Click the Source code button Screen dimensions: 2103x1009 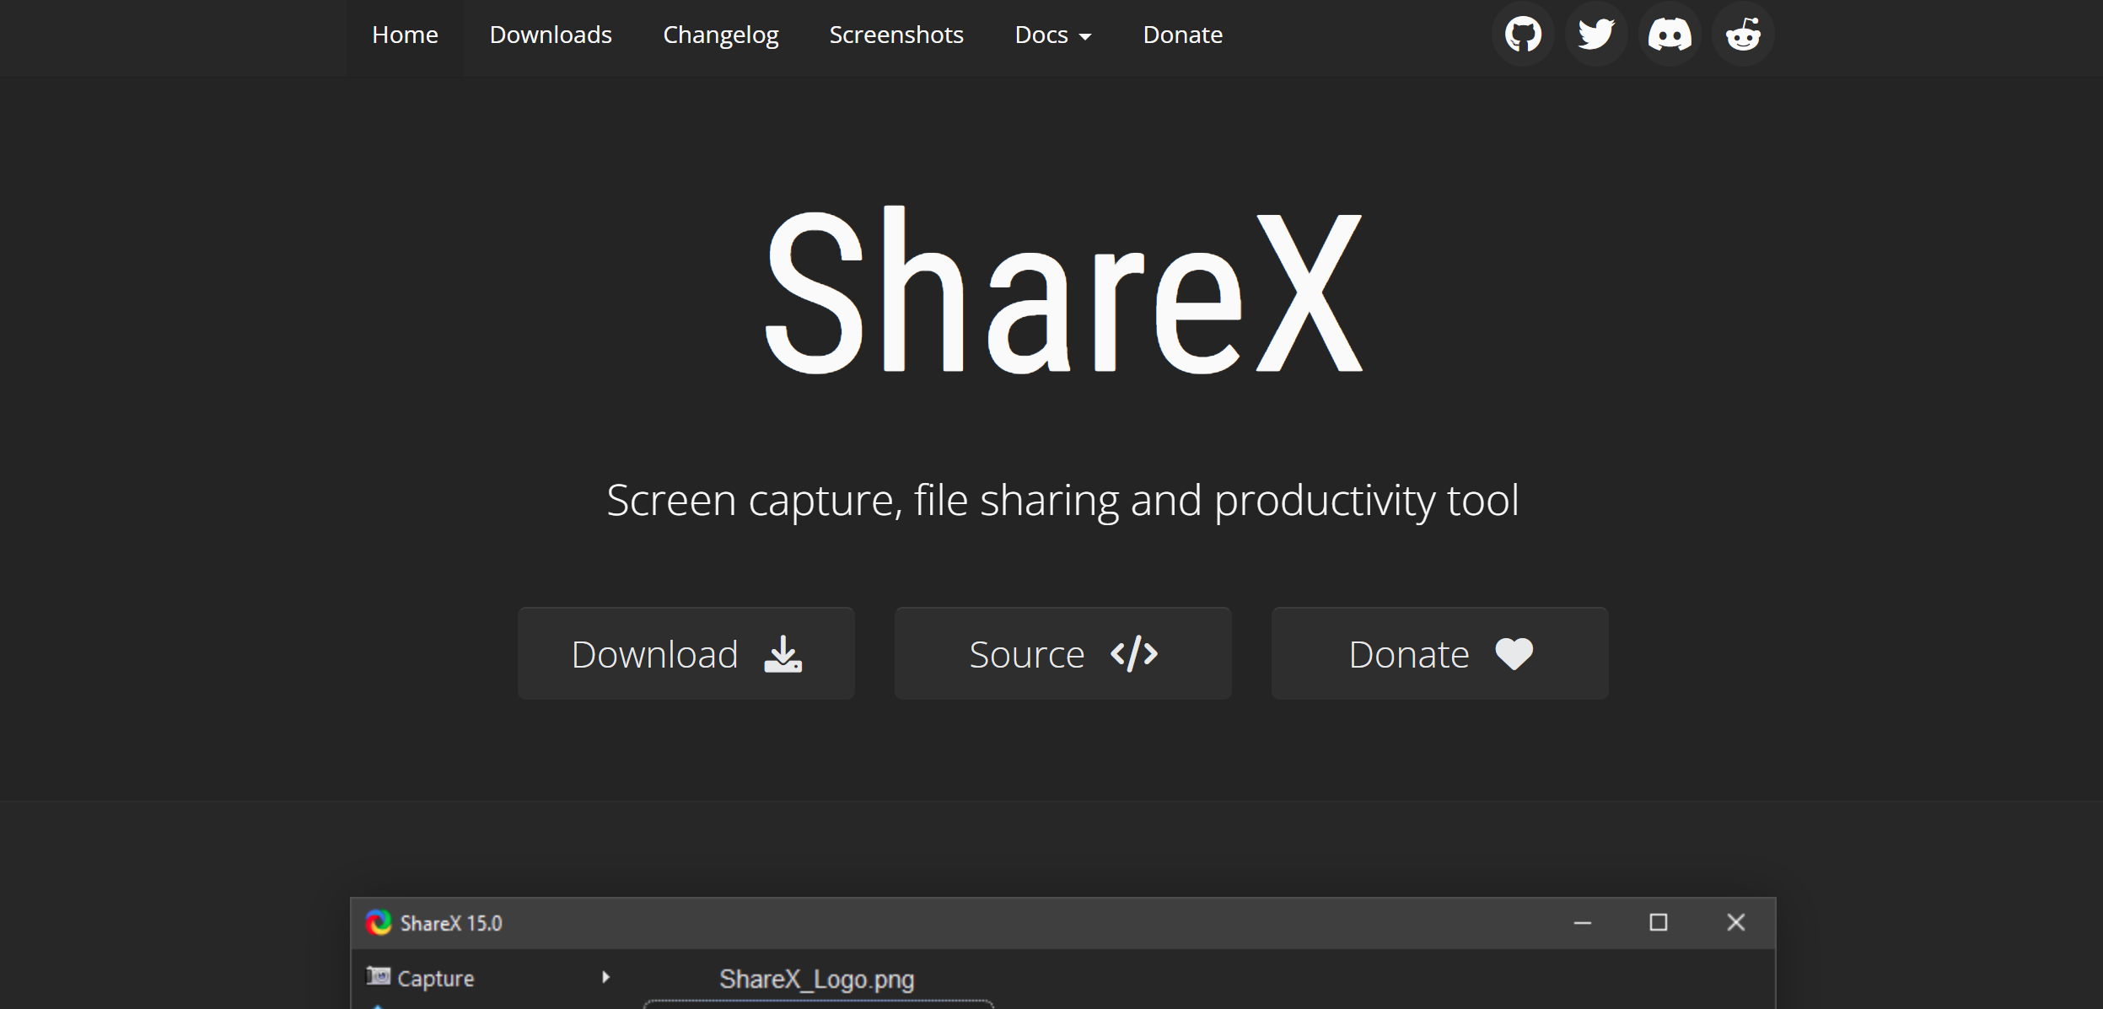[1063, 653]
